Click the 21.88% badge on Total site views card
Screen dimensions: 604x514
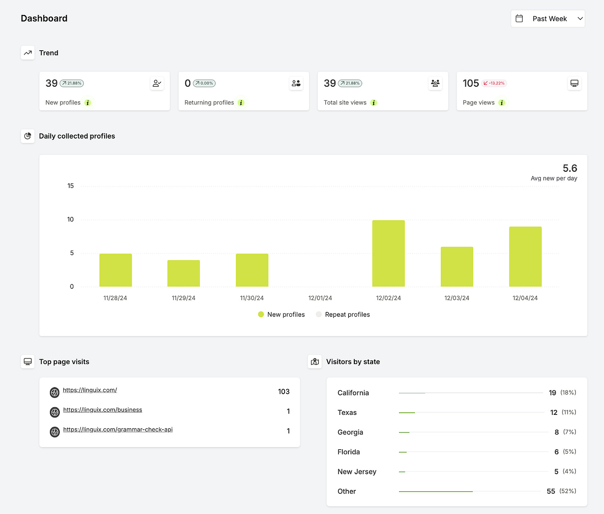(350, 83)
